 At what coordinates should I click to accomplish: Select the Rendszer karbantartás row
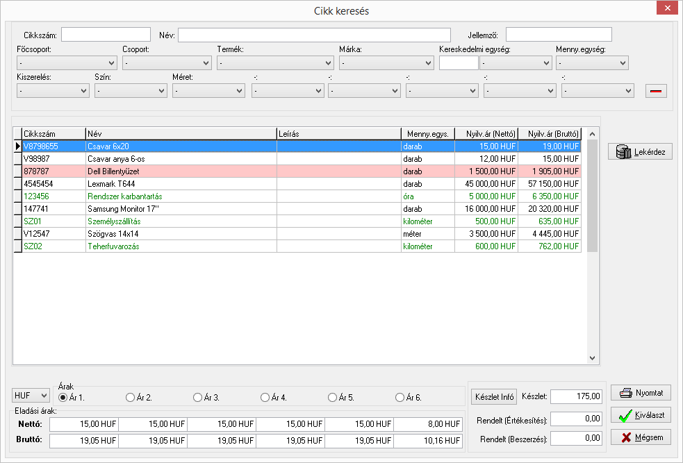[x=302, y=196]
